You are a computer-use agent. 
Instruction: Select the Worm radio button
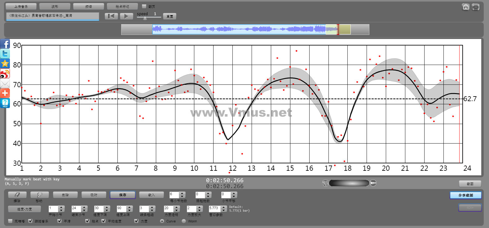pos(184,221)
